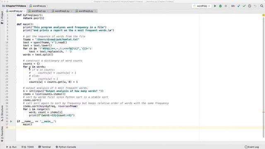Click 'words = text.split()' line
The width and height of the screenshot is (265, 149).
coord(38,55)
